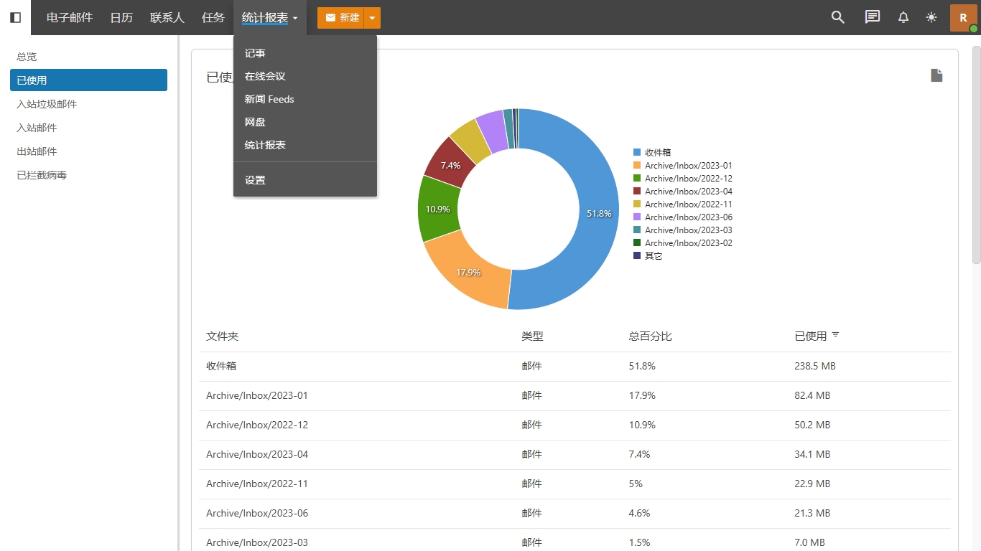Sort by 已使用 column sort icon
Screen dimensions: 981x551
[835, 335]
